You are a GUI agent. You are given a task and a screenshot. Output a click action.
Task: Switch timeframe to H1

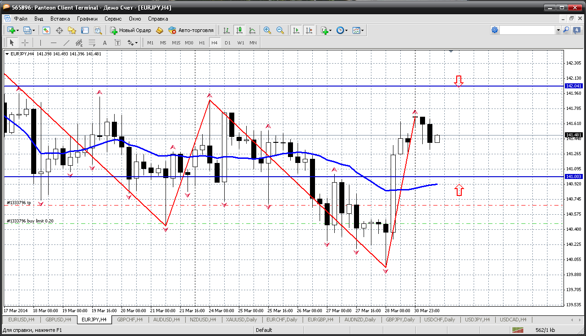[x=202, y=43]
